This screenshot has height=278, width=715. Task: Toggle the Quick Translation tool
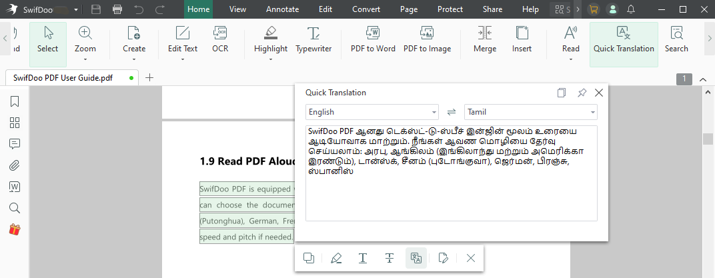[624, 44]
